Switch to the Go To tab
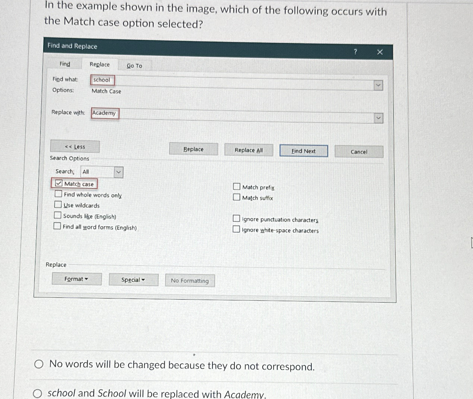The width and height of the screenshot is (473, 399). coord(135,65)
